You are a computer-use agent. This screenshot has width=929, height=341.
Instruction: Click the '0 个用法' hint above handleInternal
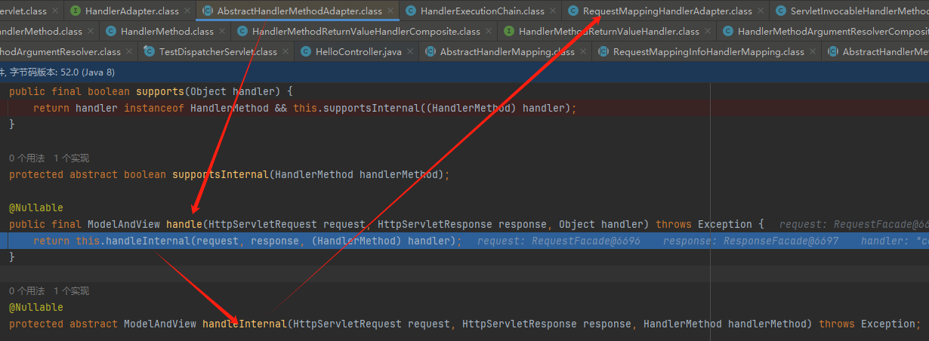point(27,291)
